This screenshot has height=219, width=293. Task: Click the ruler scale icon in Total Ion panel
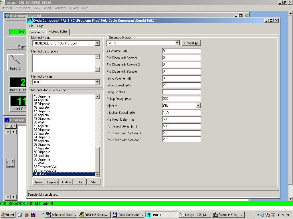[x=10, y=163]
